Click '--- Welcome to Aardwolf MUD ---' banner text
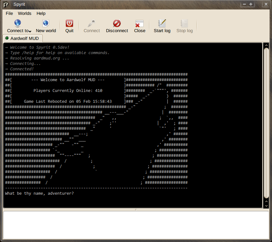The height and width of the screenshot is (242, 272). click(68, 80)
